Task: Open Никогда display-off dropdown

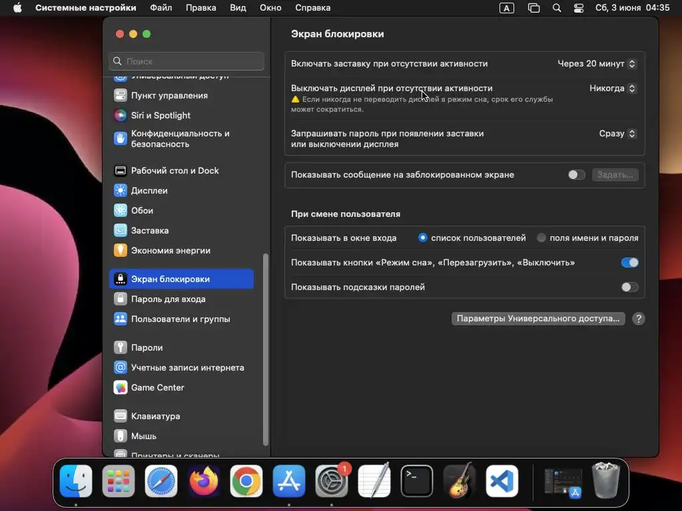Action: (x=613, y=88)
